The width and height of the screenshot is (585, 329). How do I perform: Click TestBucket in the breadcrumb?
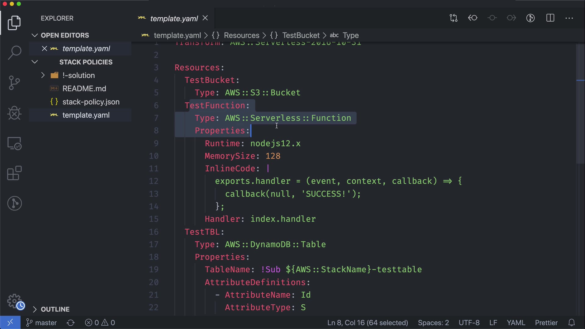300,35
